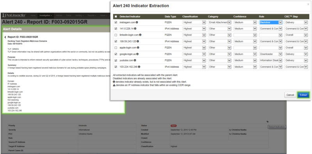
Task: Open the Confidence dropdown for 103.224.182.246
Action: coord(245,66)
